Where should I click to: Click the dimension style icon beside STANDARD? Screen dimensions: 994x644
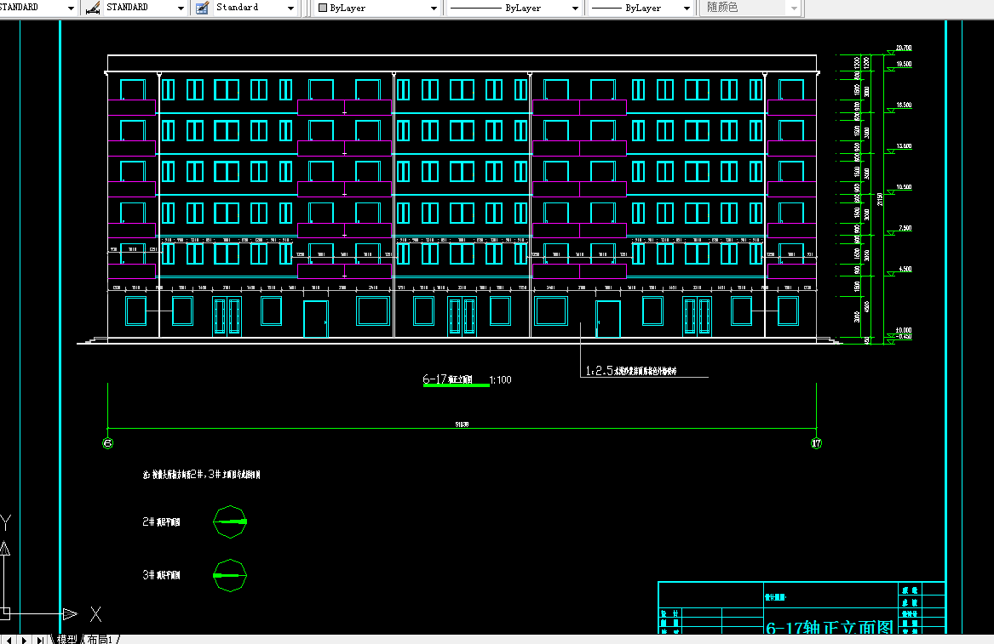click(x=92, y=8)
